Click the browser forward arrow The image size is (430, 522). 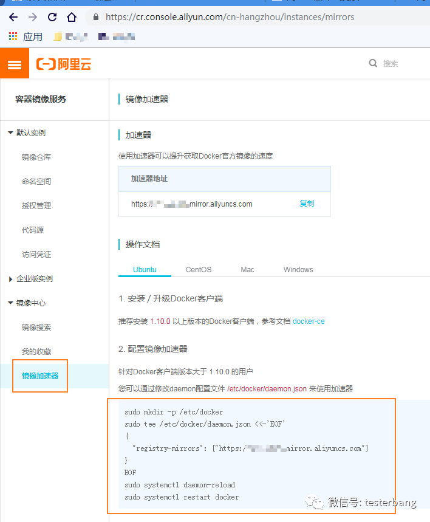[x=33, y=17]
